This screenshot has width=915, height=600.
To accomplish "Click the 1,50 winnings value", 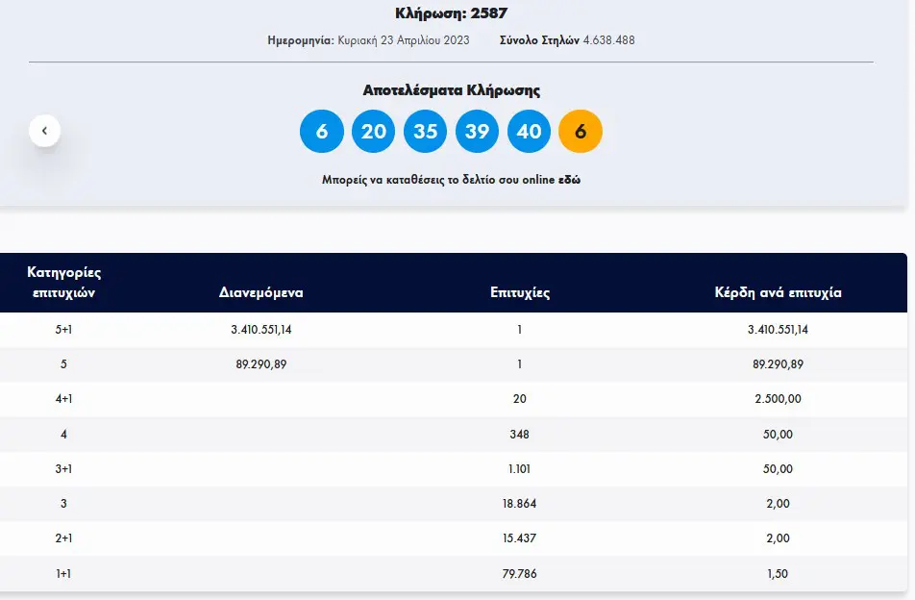I will coord(778,574).
